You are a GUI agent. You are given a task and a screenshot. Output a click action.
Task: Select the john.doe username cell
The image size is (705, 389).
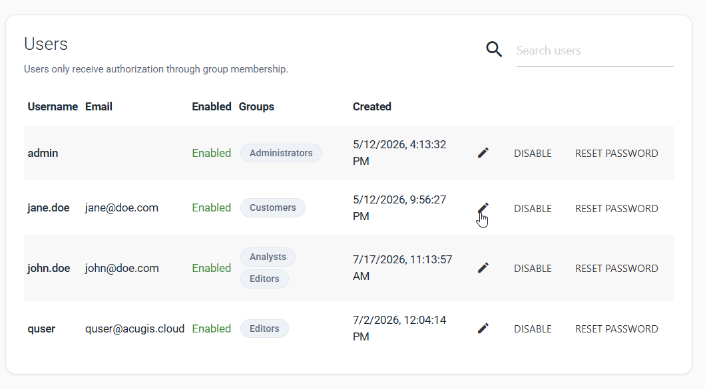click(49, 268)
